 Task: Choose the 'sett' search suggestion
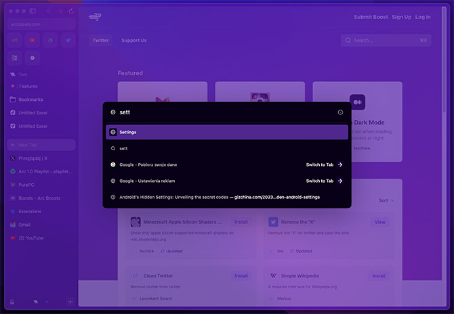pos(227,148)
